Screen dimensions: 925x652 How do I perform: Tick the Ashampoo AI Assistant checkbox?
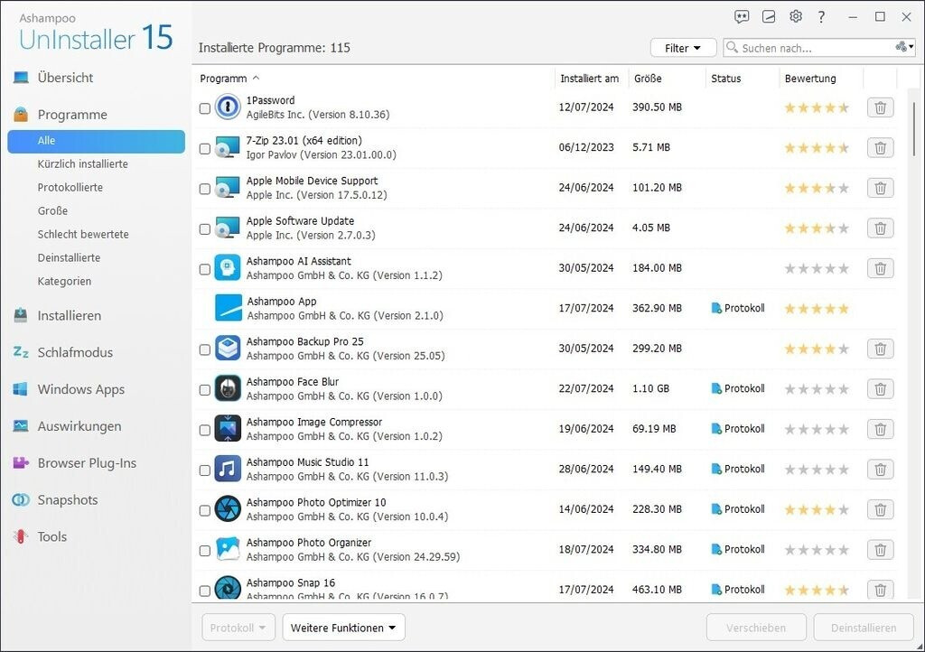(205, 268)
